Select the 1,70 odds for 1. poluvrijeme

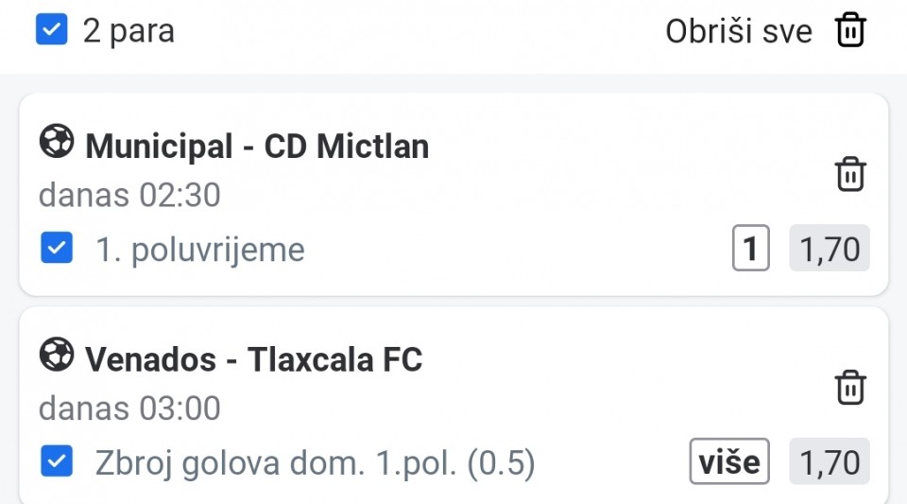[x=829, y=250]
